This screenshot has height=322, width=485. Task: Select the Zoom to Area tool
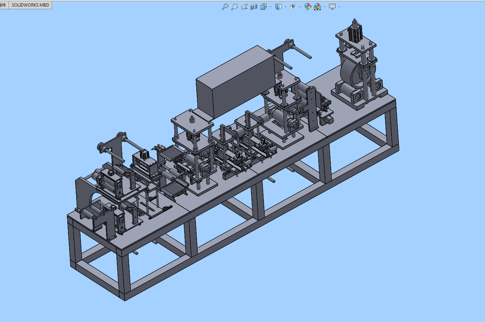click(234, 7)
